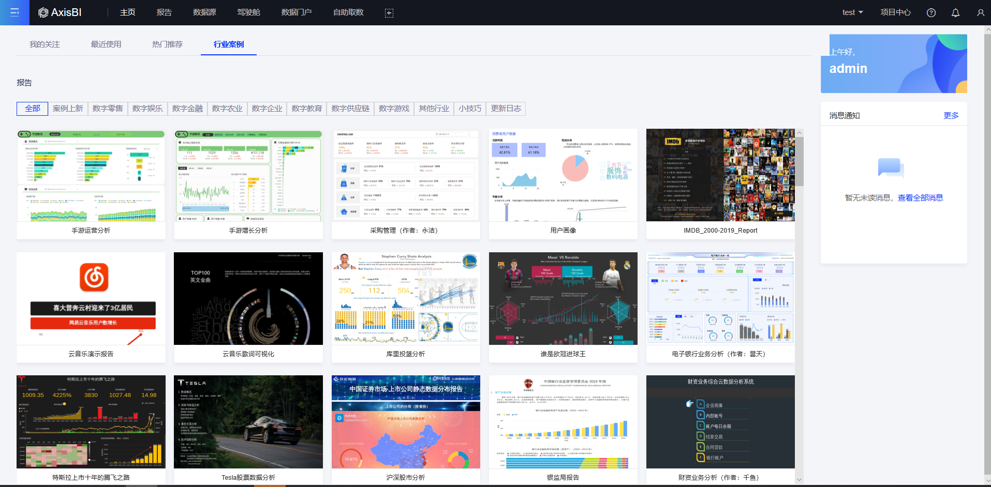The height and width of the screenshot is (487, 991).
Task: Open 项目中心 in the top bar
Action: 895,12
